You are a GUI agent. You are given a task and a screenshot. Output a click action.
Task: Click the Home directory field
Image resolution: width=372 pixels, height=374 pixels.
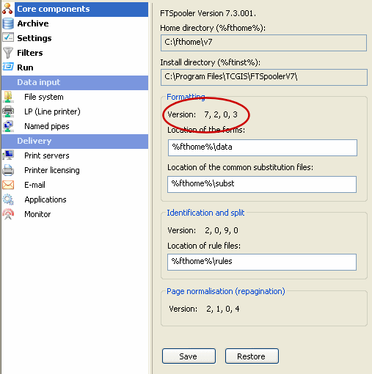pos(263,43)
